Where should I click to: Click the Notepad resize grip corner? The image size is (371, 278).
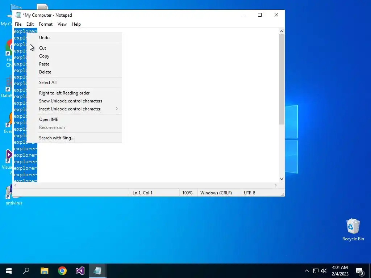283,194
